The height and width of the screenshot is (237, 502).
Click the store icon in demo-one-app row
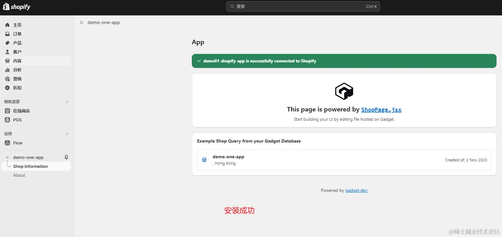coord(204,160)
